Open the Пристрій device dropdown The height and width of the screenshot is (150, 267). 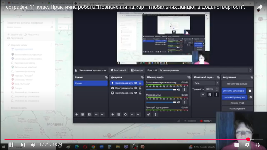pyautogui.click(x=205, y=70)
